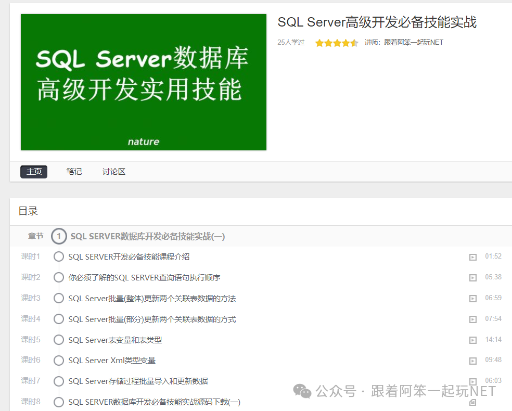512x411 pixels.
Task: Open lesson 你必须了解的SQL SERVER查询语句执行顺序
Action: point(144,278)
